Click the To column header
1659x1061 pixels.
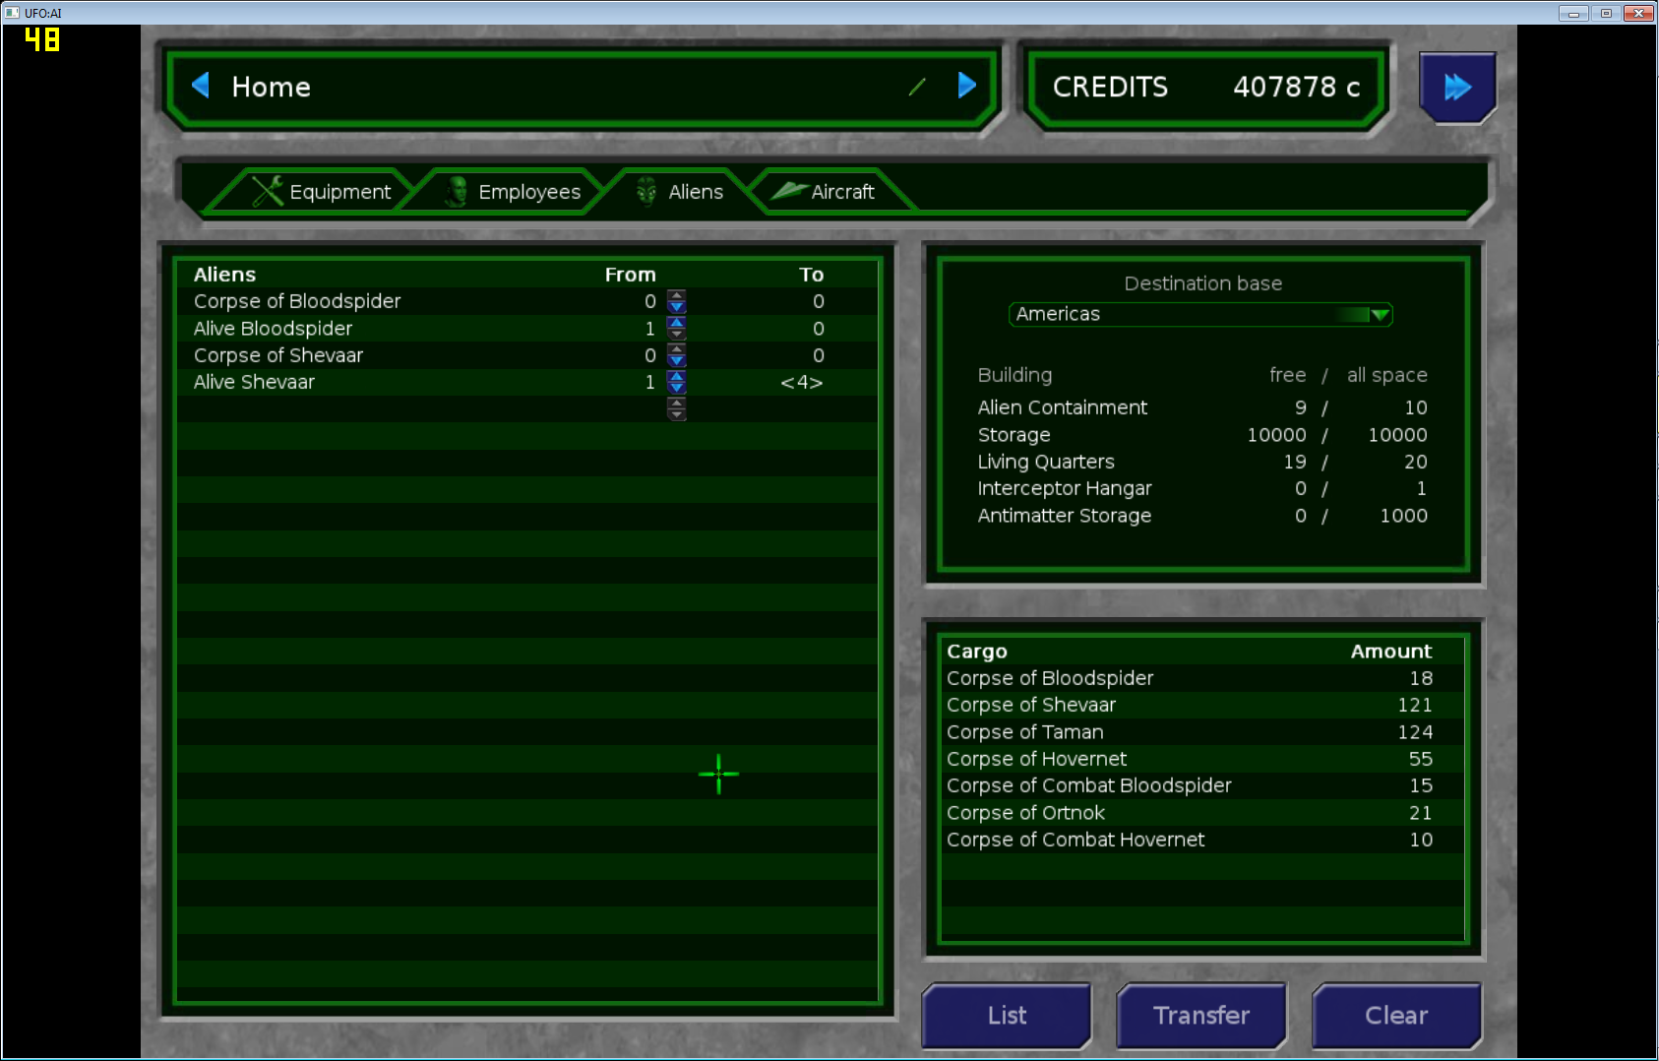[x=811, y=275]
